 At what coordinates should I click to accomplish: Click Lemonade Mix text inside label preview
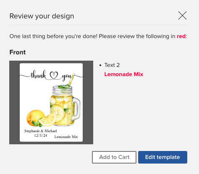(x=66, y=137)
